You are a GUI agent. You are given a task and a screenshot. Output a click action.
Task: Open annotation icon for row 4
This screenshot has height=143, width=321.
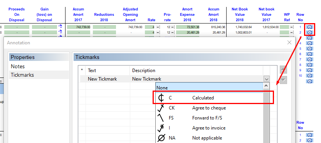(x=309, y=43)
